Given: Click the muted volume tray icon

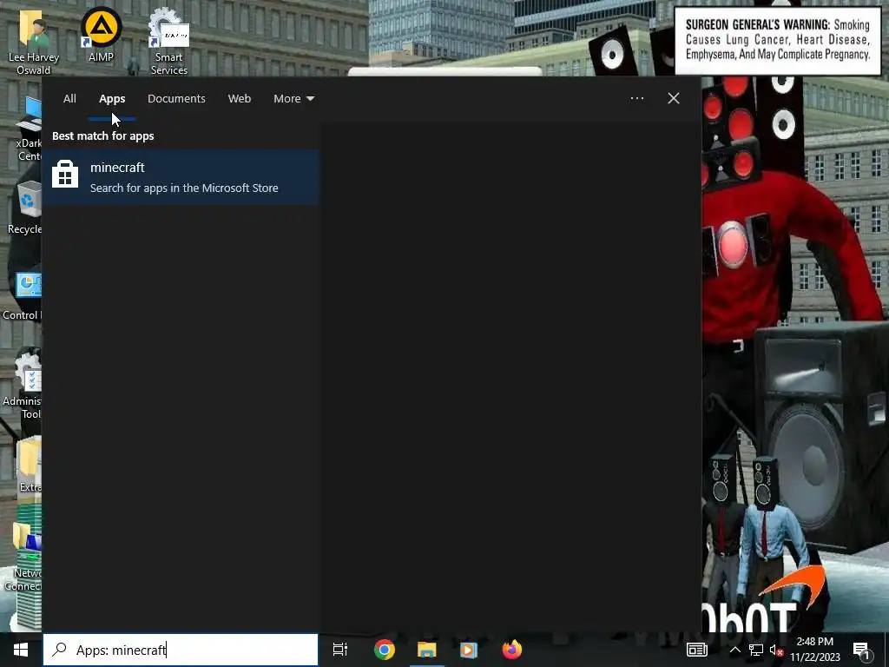Looking at the screenshot, I should (776, 650).
